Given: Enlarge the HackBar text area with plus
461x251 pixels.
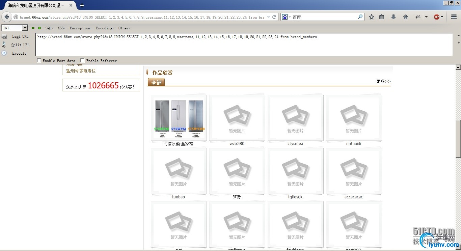Looking at the screenshot, I should pos(458,43).
